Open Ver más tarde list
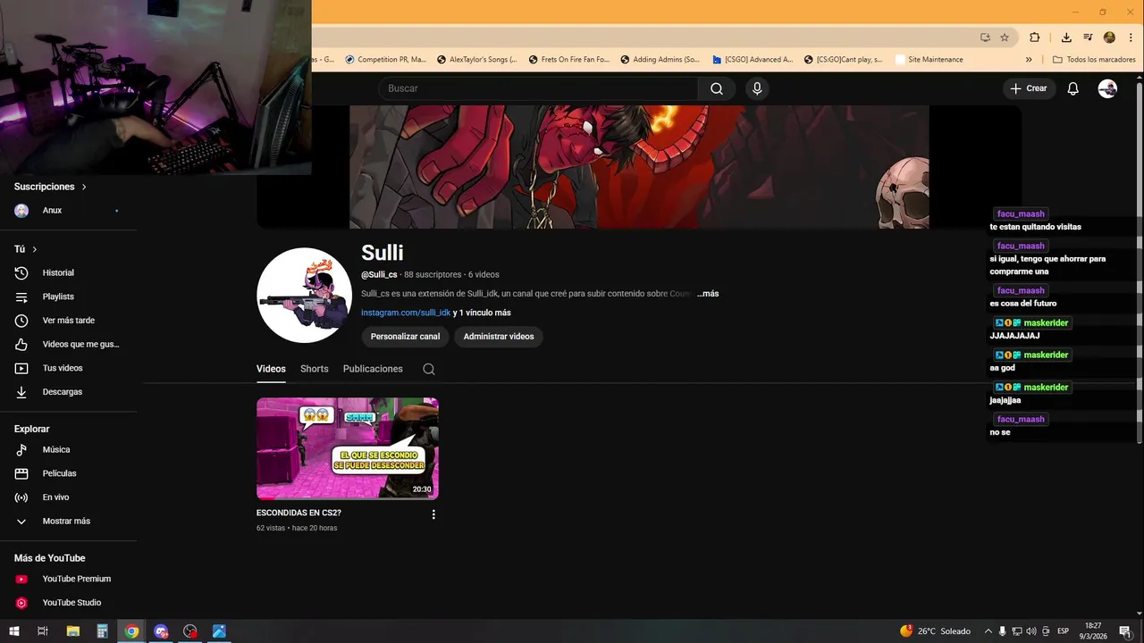The image size is (1144, 643). click(x=69, y=321)
